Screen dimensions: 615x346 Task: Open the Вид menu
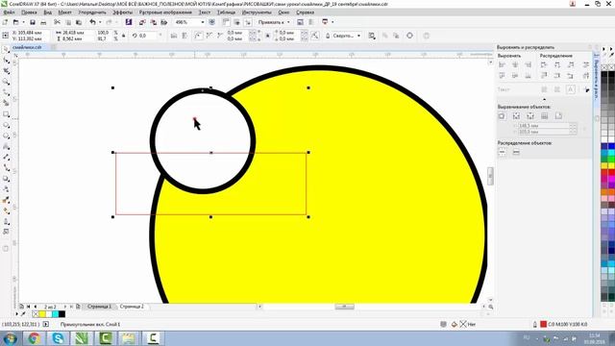(x=47, y=12)
